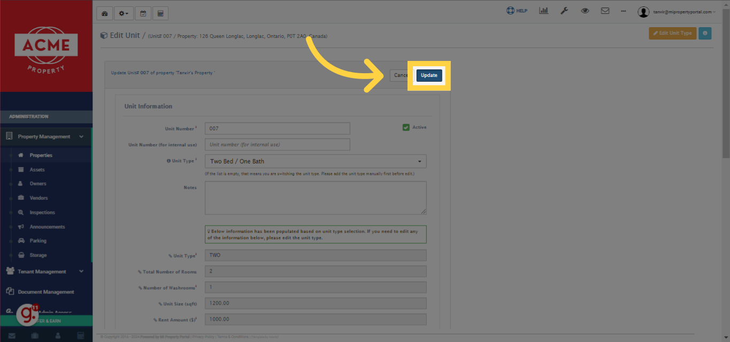Open reports via the bar chart icon
730x342 pixels.
point(544,10)
